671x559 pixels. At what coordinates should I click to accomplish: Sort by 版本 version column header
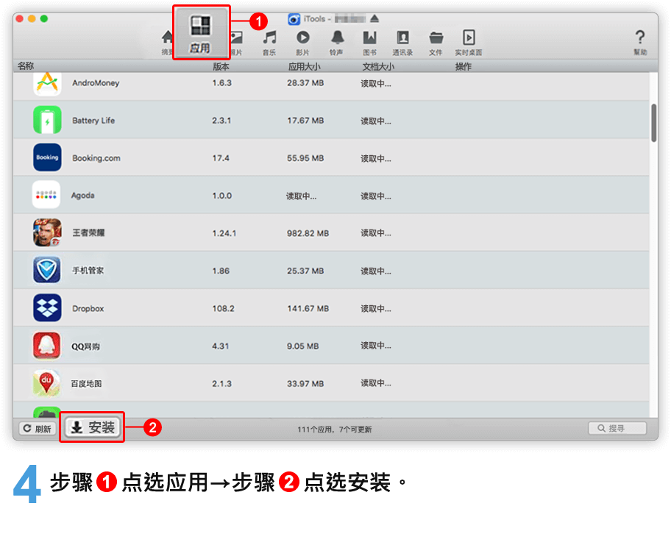pos(221,66)
